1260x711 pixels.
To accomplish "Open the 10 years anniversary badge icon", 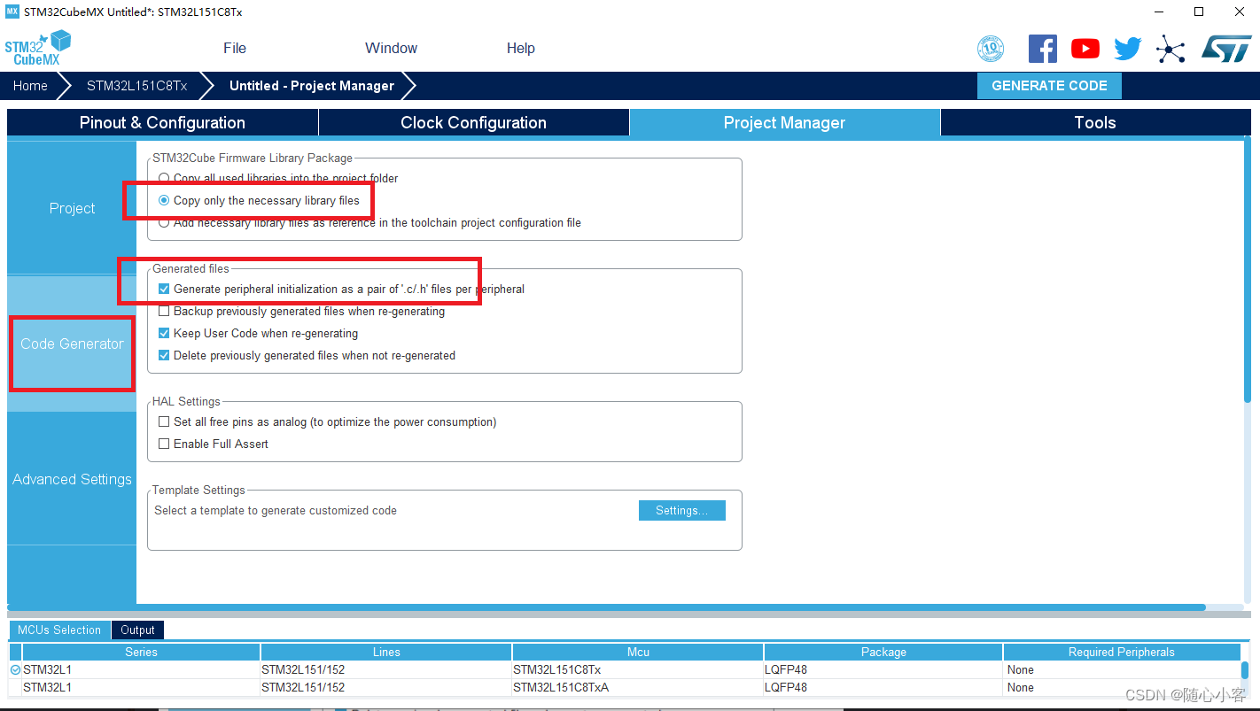I will 991,49.
